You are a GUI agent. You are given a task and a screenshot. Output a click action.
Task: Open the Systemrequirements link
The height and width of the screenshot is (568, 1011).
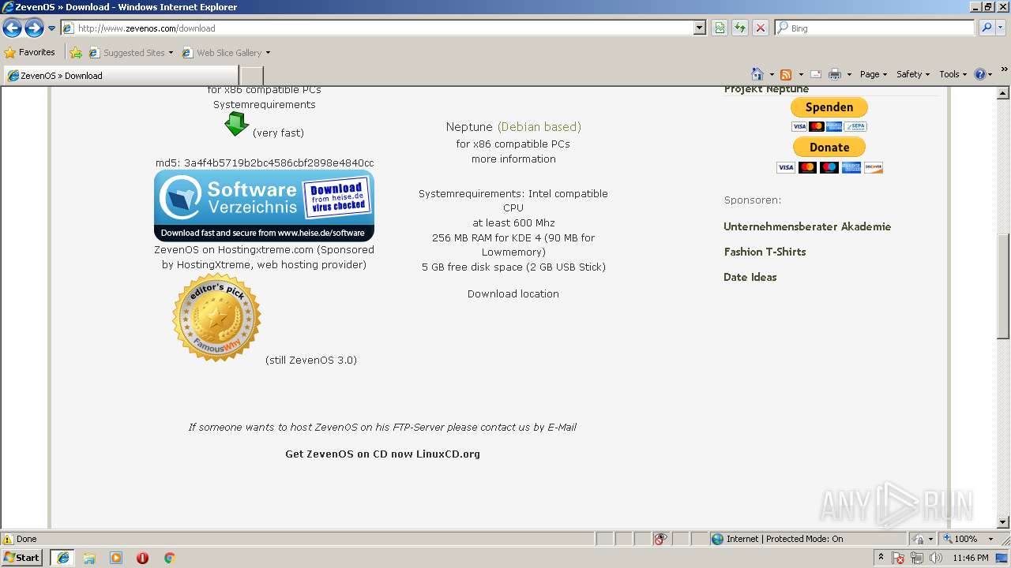click(264, 104)
